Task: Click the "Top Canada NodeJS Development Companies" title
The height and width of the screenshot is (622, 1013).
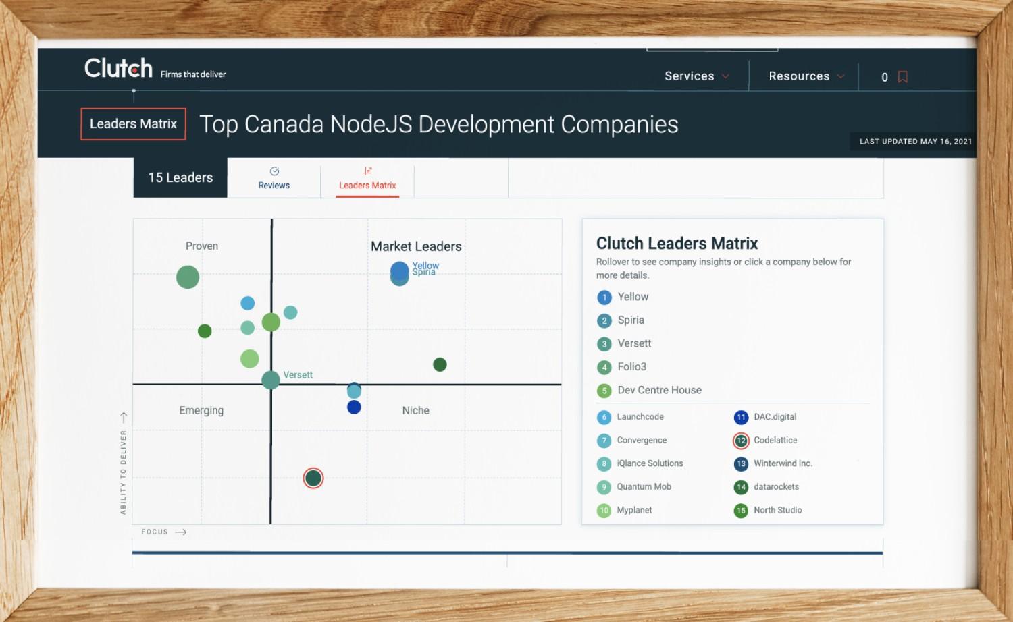Action: 439,124
